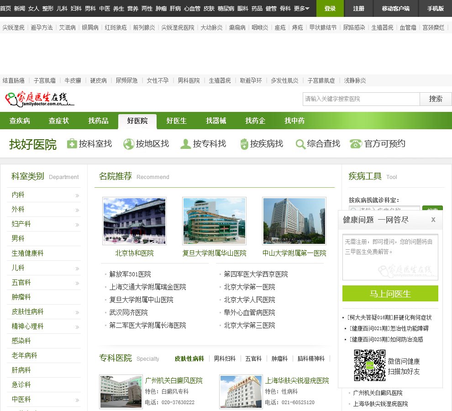The height and width of the screenshot is (411, 452).
Task: Open the 武汉同济医院 link
Action: tap(128, 313)
